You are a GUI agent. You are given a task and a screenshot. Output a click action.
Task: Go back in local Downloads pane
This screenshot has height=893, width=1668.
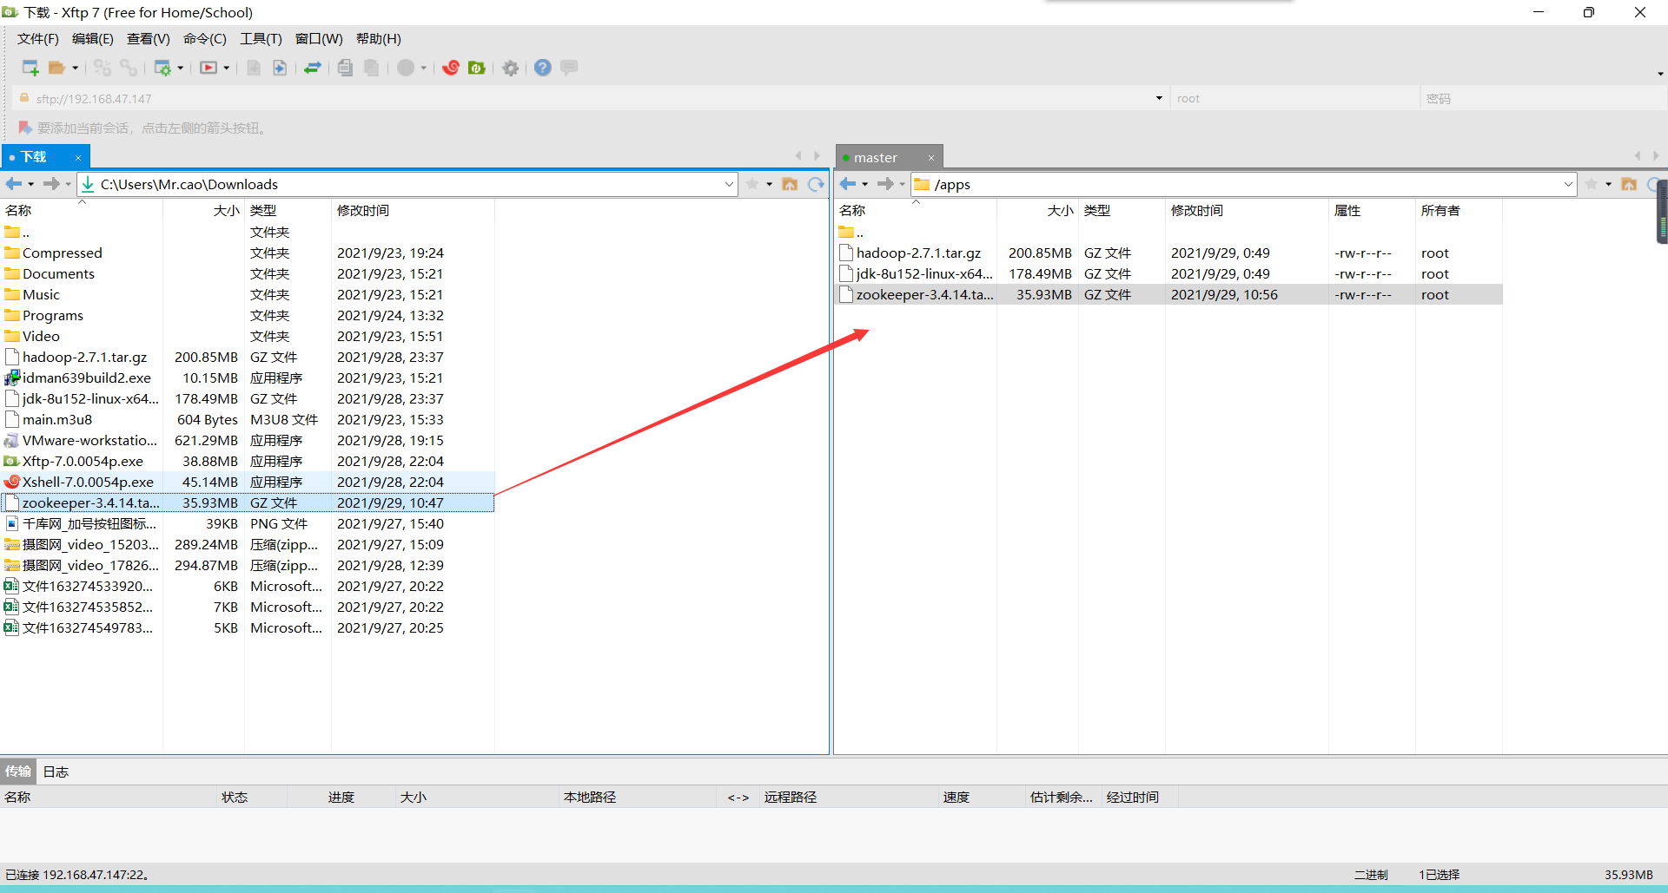click(14, 184)
